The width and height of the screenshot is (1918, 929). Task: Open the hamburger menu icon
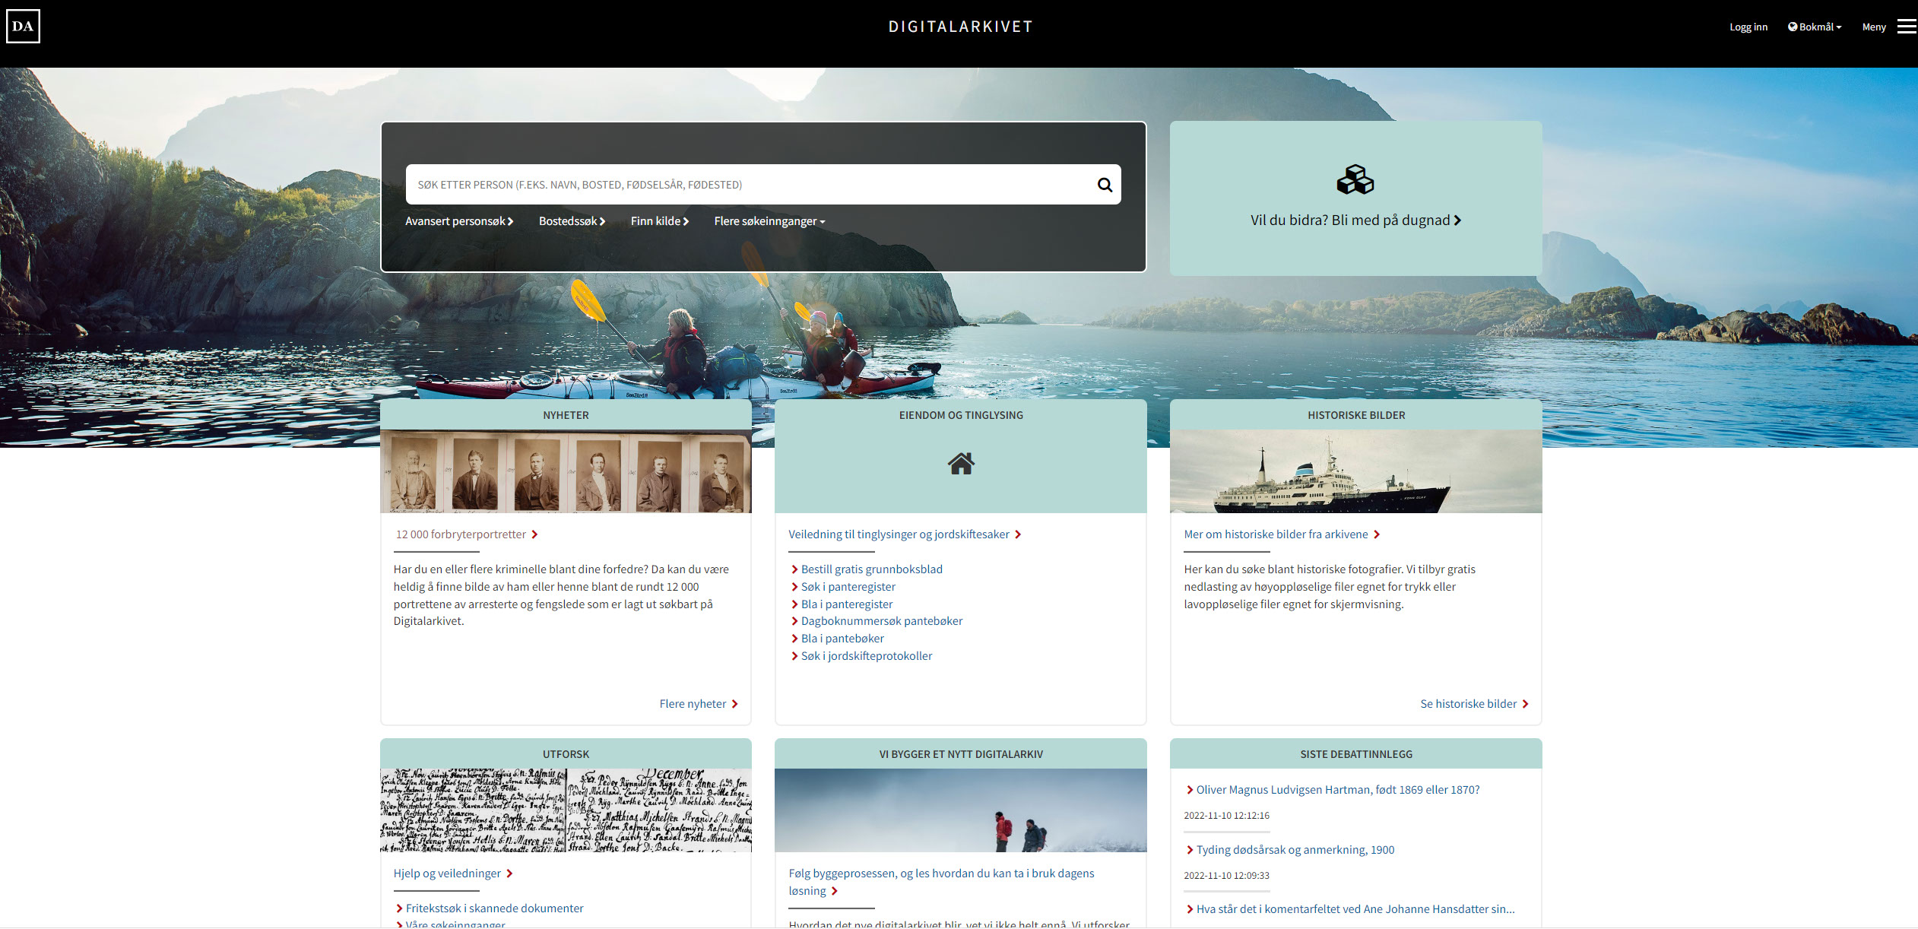pyautogui.click(x=1907, y=27)
